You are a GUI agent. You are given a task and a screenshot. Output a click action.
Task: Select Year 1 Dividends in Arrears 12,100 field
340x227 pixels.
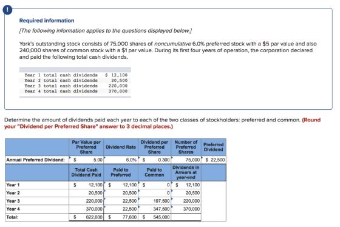(x=186, y=185)
